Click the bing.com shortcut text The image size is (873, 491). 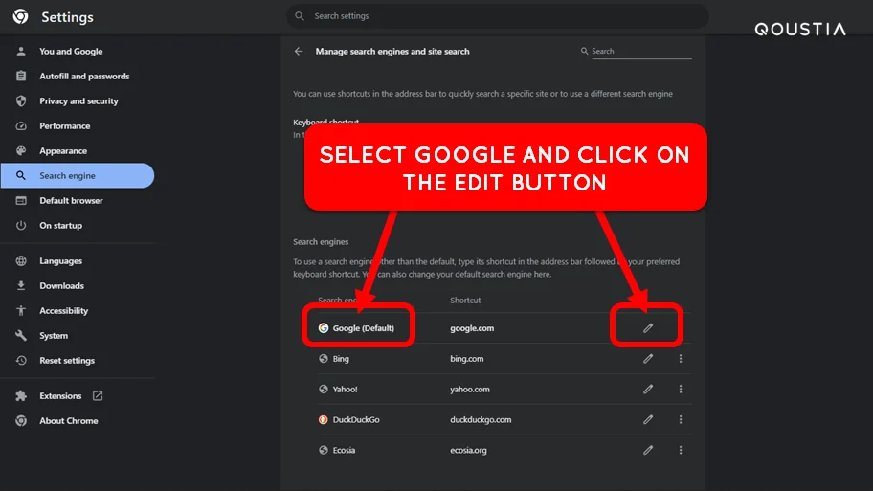pyautogui.click(x=467, y=359)
